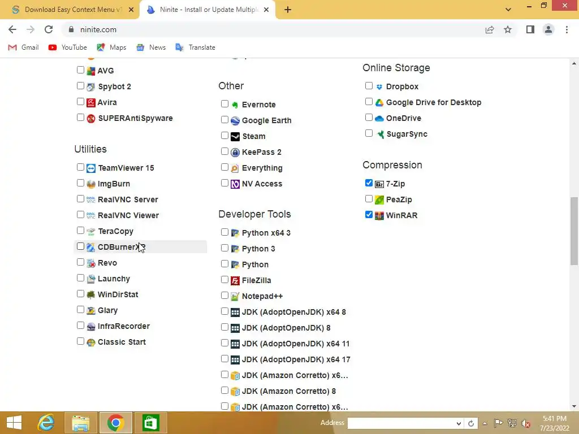Open the Translate bookmark
Viewport: 579px width, 434px height.
(195, 47)
